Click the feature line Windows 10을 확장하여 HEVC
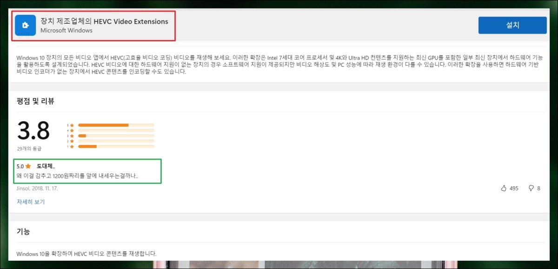558x269 pixels. click(x=86, y=254)
